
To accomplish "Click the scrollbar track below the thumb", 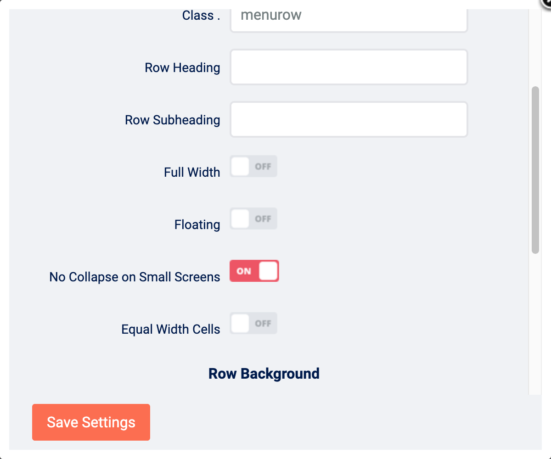I will (x=535, y=321).
